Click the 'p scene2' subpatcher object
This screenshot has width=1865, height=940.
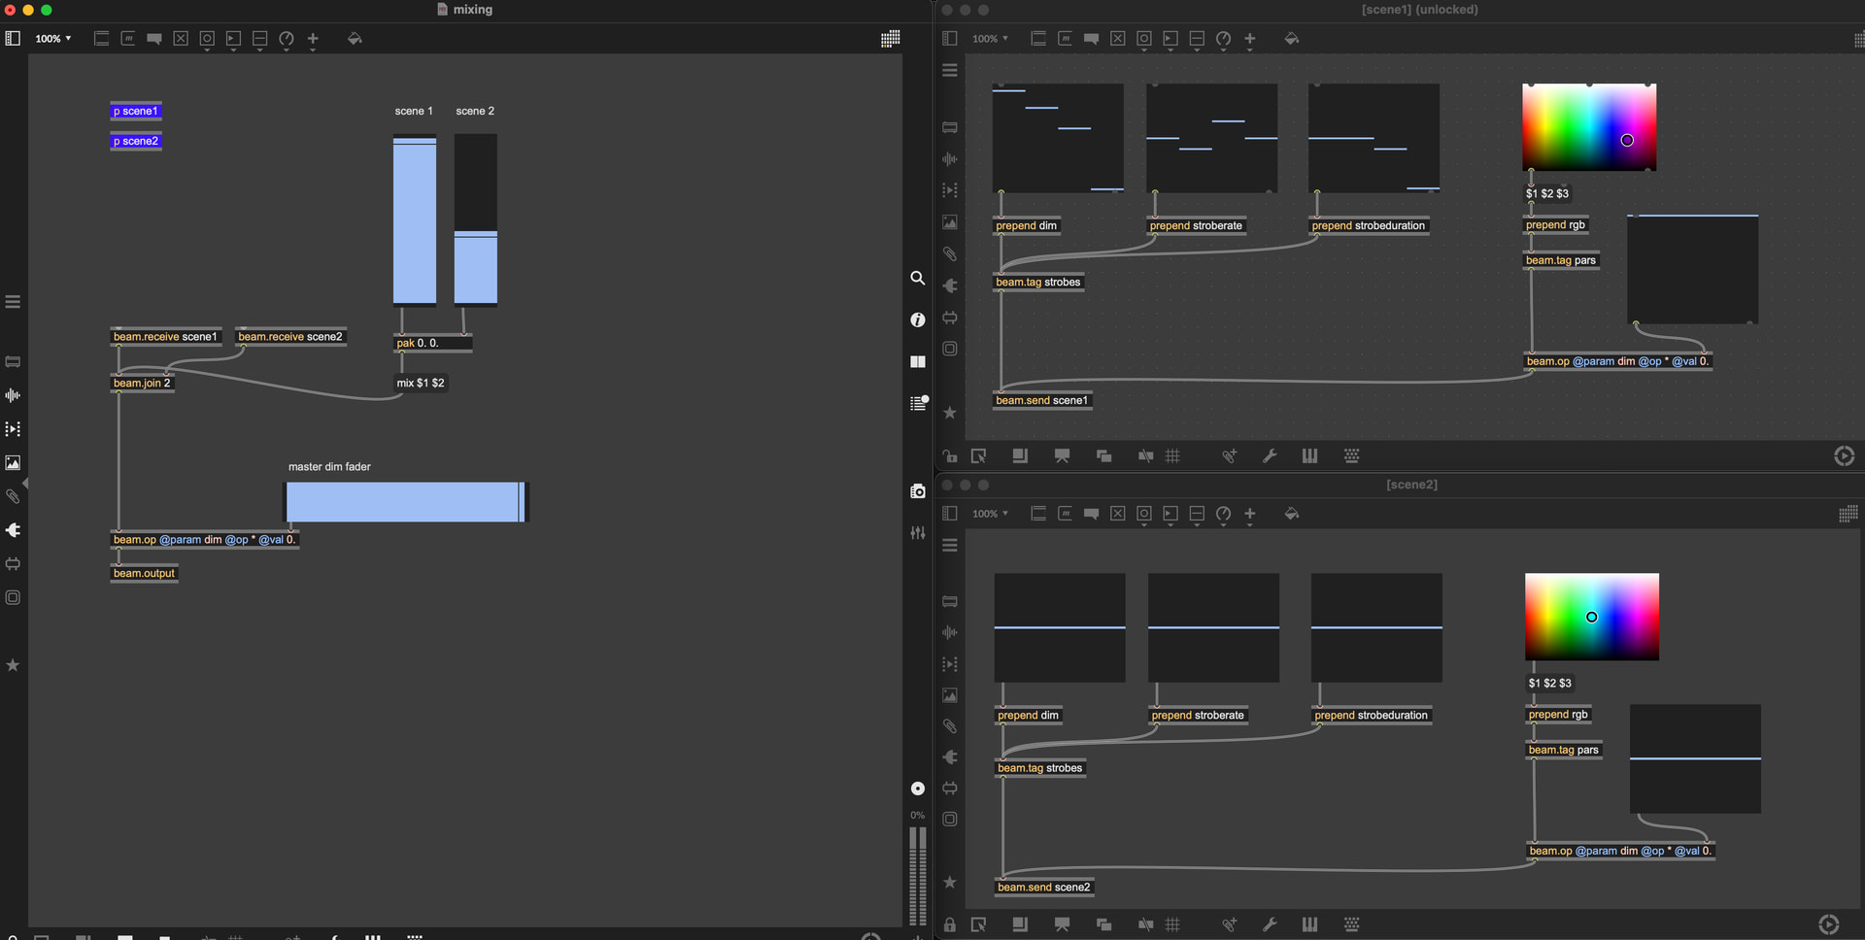136,142
